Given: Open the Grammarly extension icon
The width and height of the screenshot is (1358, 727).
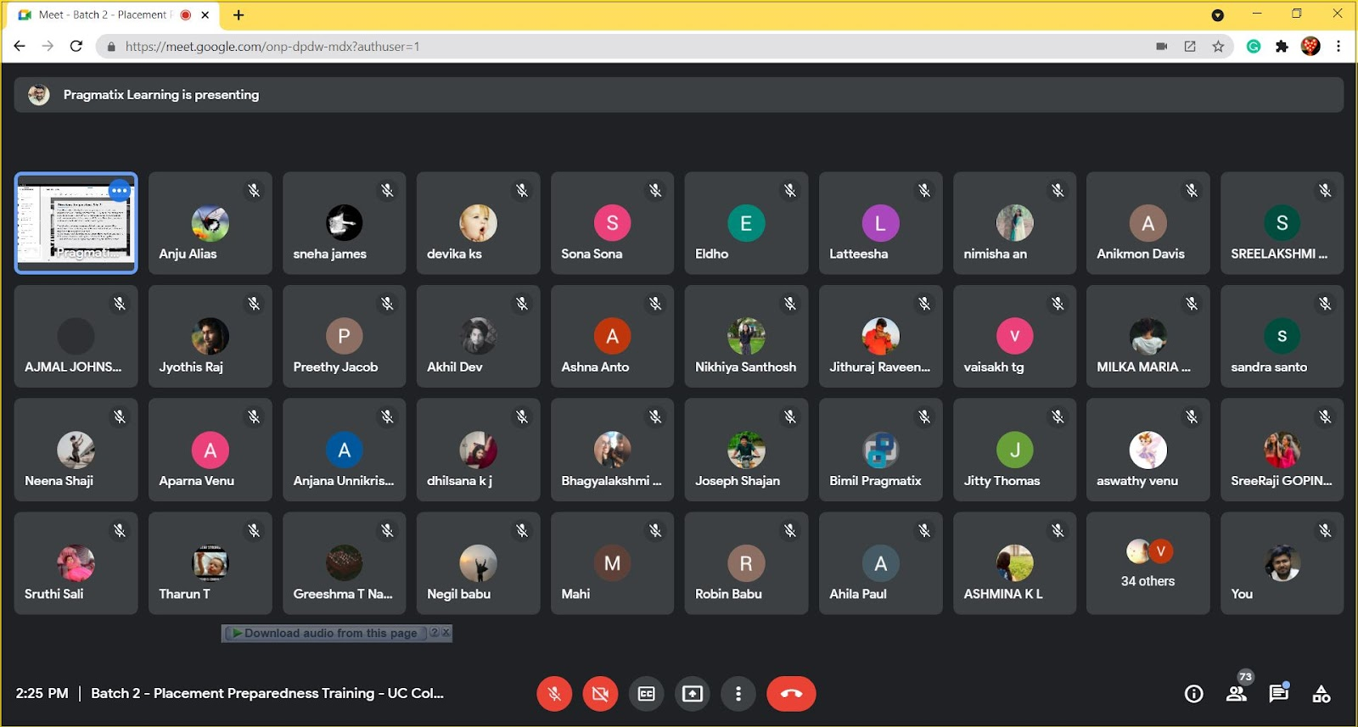Looking at the screenshot, I should click(x=1254, y=47).
